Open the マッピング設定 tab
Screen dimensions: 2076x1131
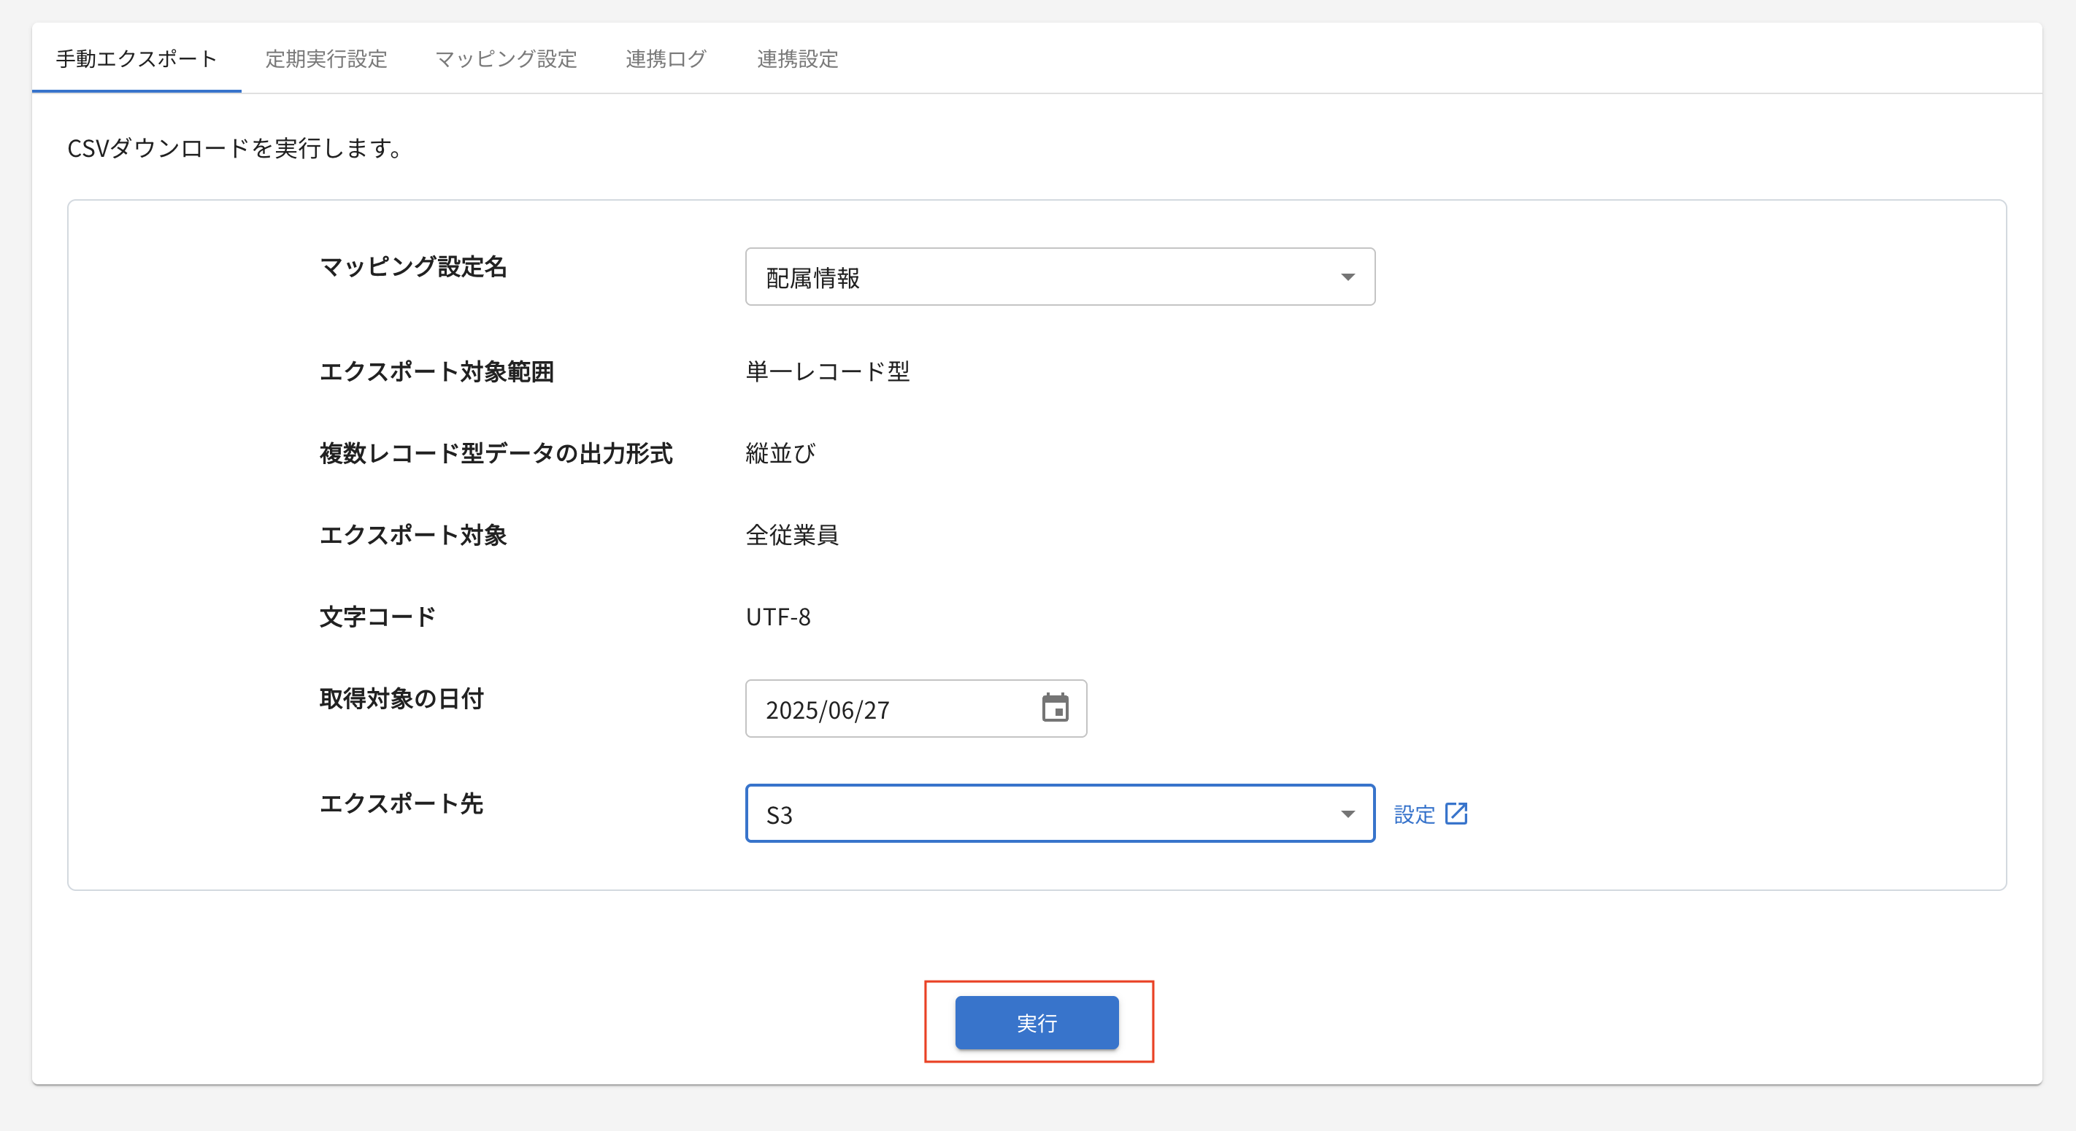(x=506, y=59)
